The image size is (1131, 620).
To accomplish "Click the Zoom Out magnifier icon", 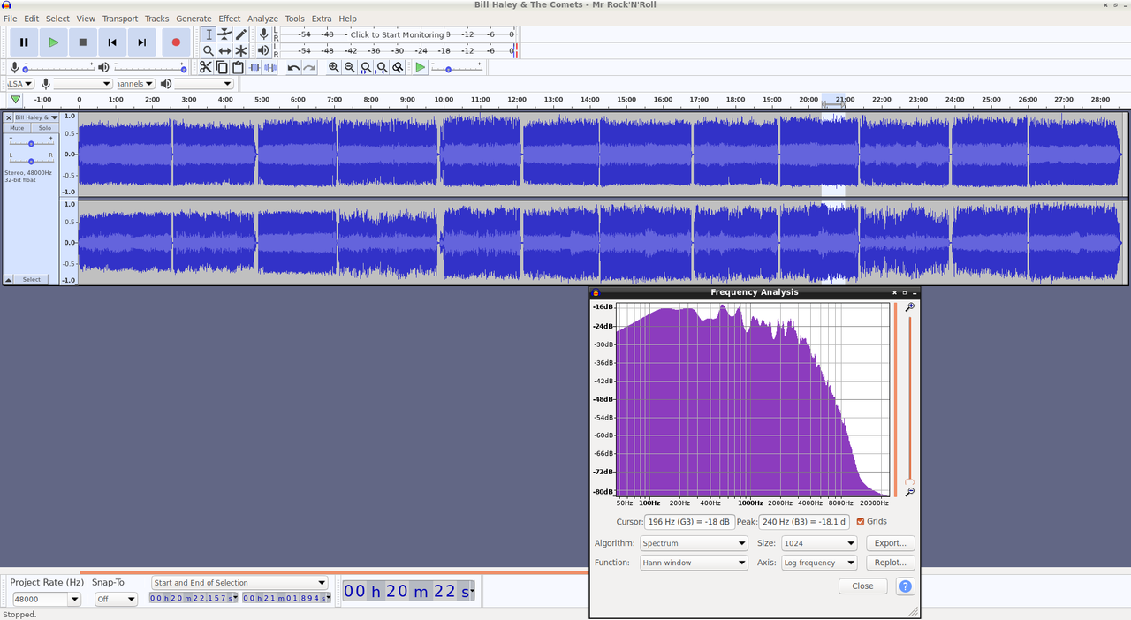I will [350, 67].
